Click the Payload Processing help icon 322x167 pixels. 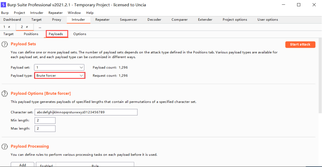pyautogui.click(x=5, y=146)
